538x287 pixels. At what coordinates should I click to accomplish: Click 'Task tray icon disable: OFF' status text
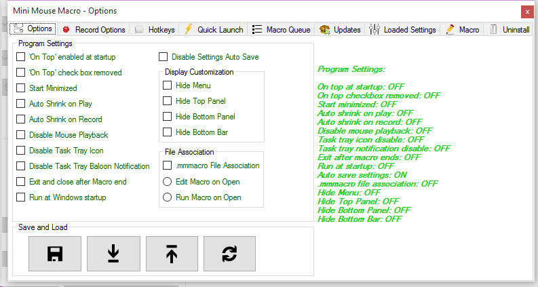click(371, 140)
